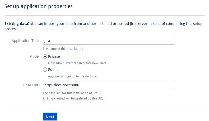This screenshot has height=121, width=209.
Task: Click the 'Application Title' field label
Action: pyautogui.click(x=25, y=41)
